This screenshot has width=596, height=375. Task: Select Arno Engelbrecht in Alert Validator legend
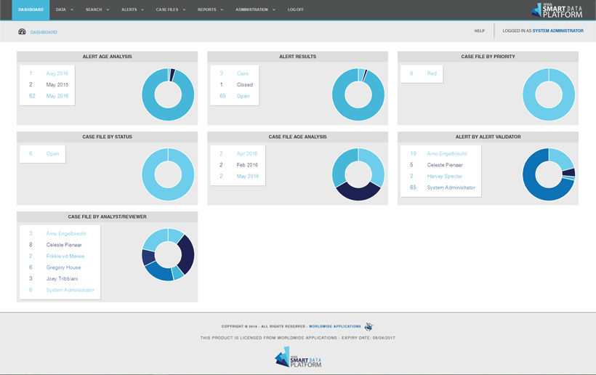[x=446, y=153]
